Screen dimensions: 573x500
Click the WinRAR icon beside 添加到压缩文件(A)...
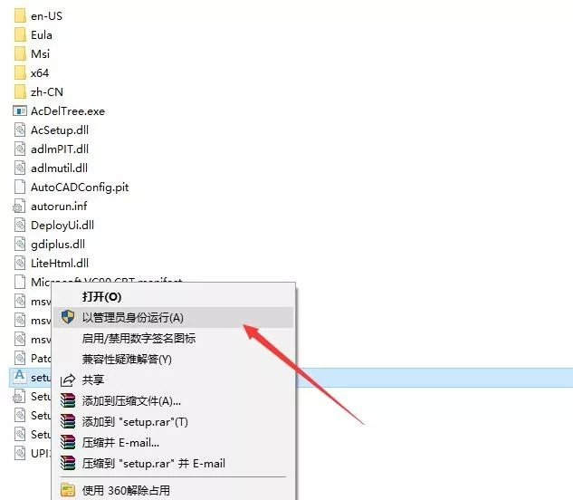[68, 401]
